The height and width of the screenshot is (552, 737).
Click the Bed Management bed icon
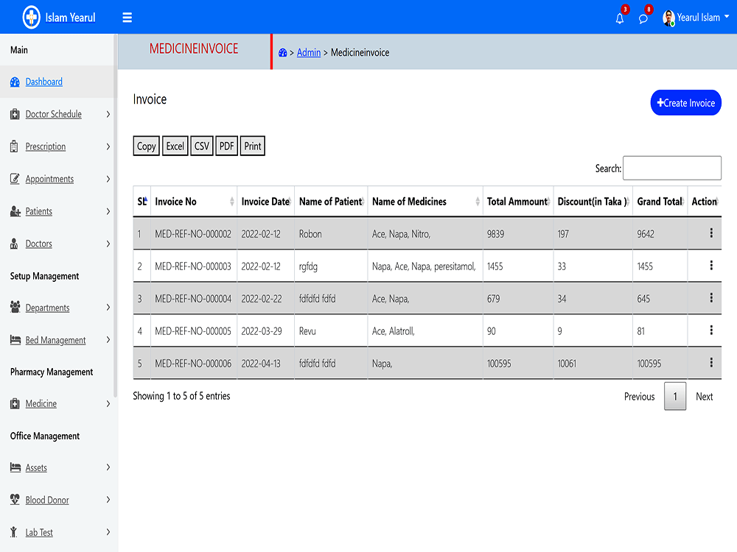coord(15,340)
